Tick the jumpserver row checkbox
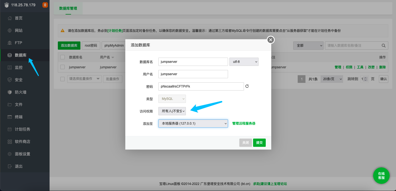396x191 pixels. (x=63, y=67)
